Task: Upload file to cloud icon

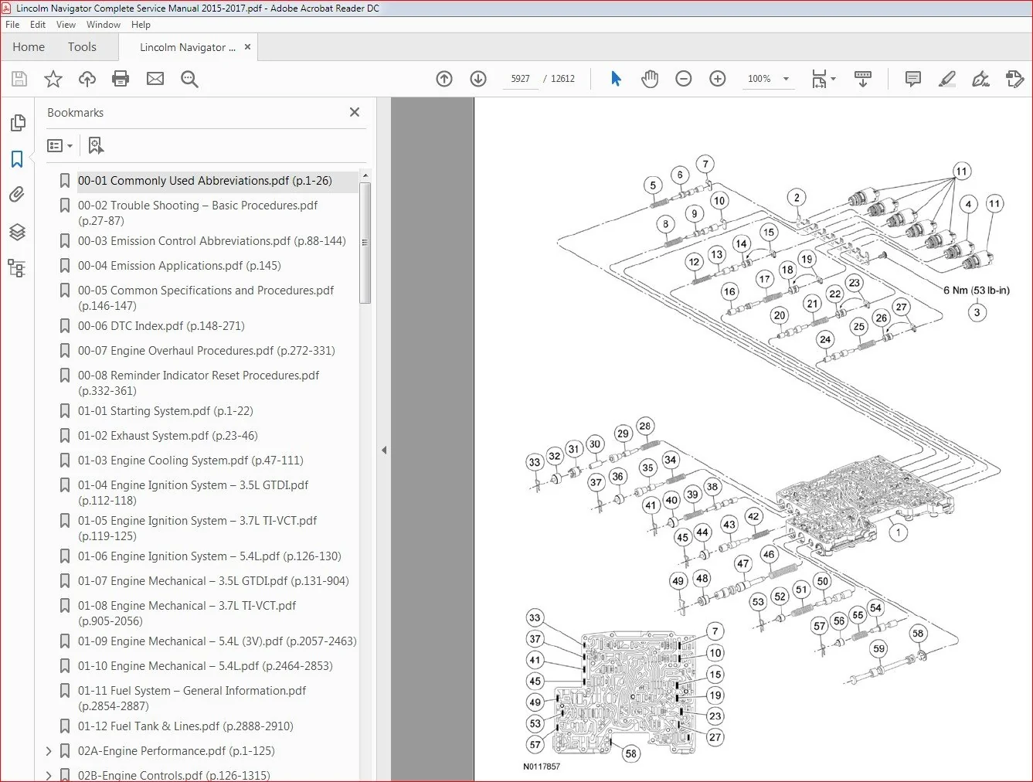Action: coord(87,79)
